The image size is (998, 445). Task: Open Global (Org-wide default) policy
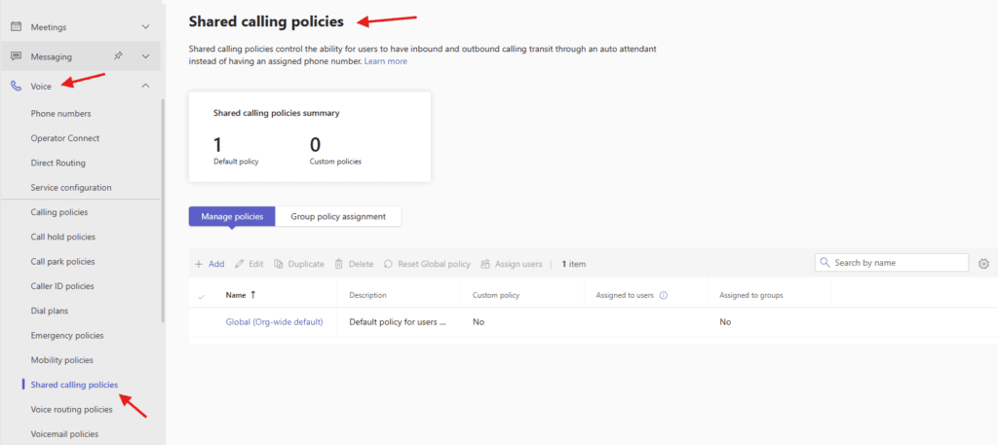pyautogui.click(x=274, y=321)
